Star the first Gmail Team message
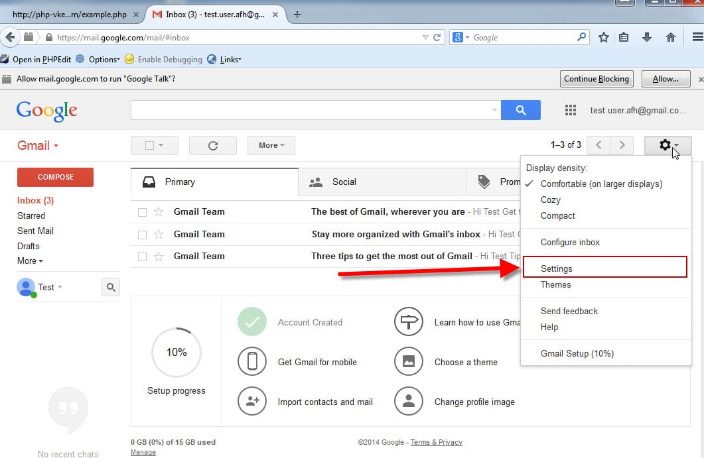This screenshot has width=704, height=458. pyautogui.click(x=159, y=212)
